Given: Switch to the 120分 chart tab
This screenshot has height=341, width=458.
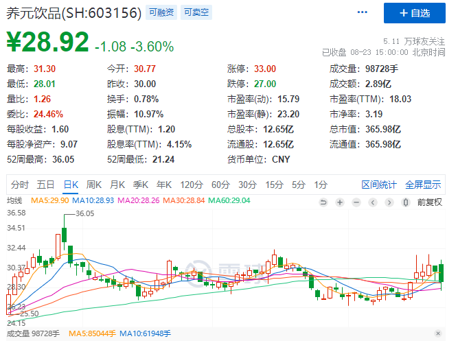Looking at the screenshot, I should click(x=192, y=185).
